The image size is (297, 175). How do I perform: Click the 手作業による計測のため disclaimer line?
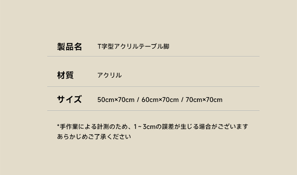153,127
